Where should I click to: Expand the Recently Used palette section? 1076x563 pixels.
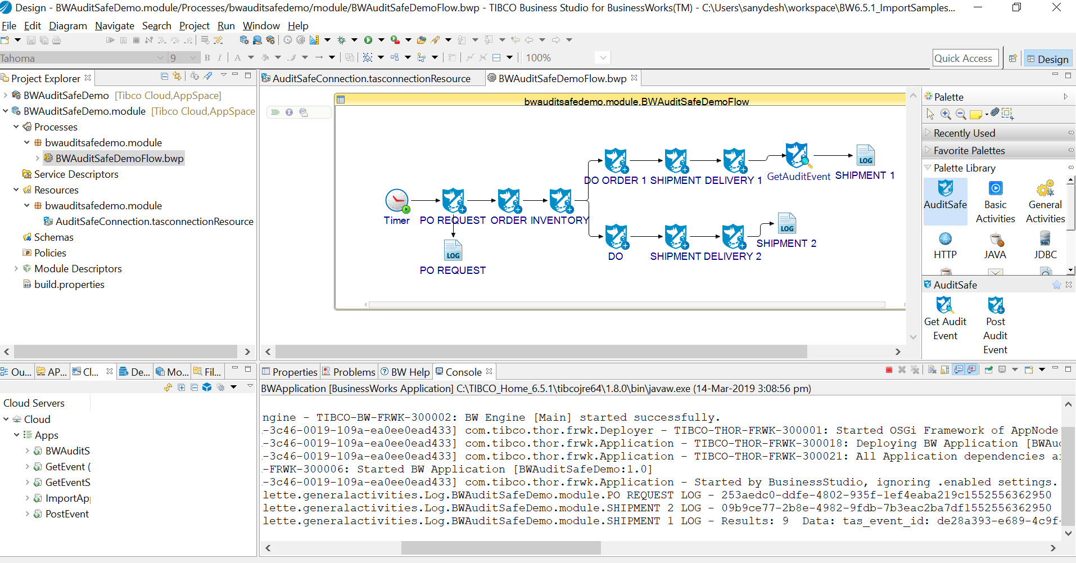[964, 133]
